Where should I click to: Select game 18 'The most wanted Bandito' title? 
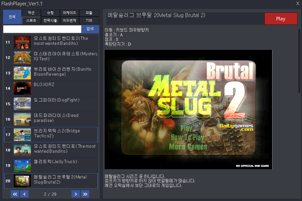pos(65,148)
